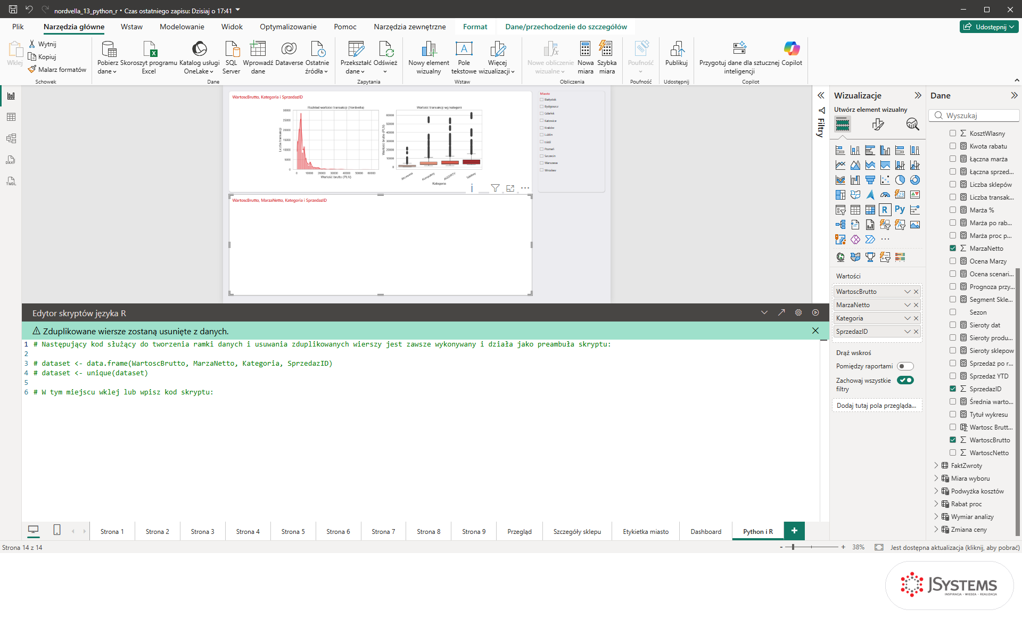Adjust zoom slider in status bar
This screenshot has height=618, width=1022.
click(793, 547)
